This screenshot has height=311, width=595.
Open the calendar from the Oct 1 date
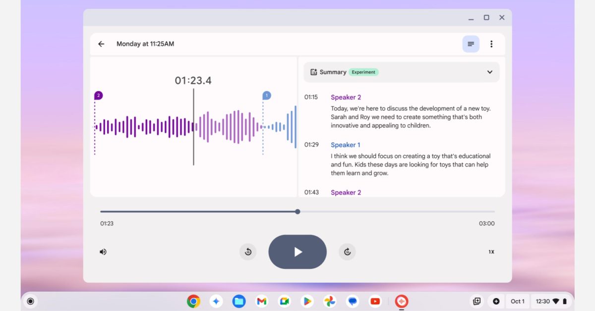pyautogui.click(x=517, y=301)
